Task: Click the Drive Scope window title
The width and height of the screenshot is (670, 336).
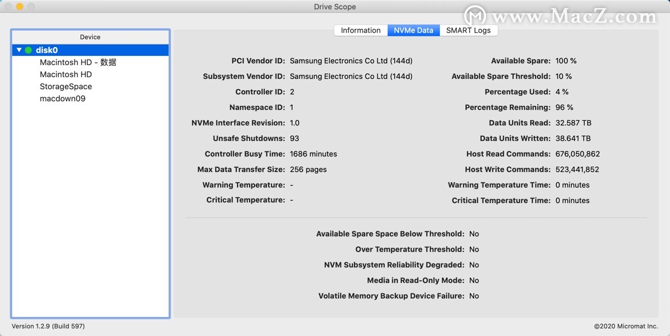Action: (335, 7)
